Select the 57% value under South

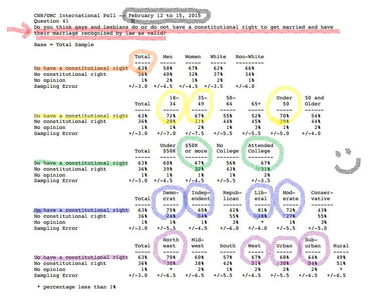coord(228,257)
